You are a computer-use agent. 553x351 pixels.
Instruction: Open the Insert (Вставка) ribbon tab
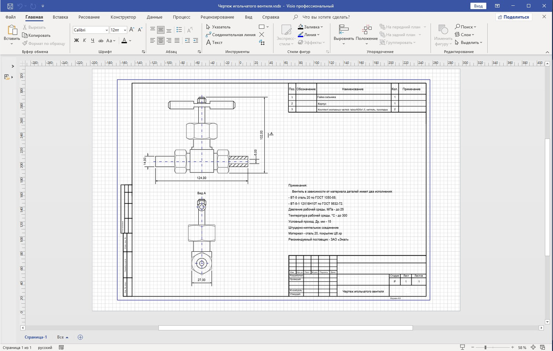[x=60, y=17]
